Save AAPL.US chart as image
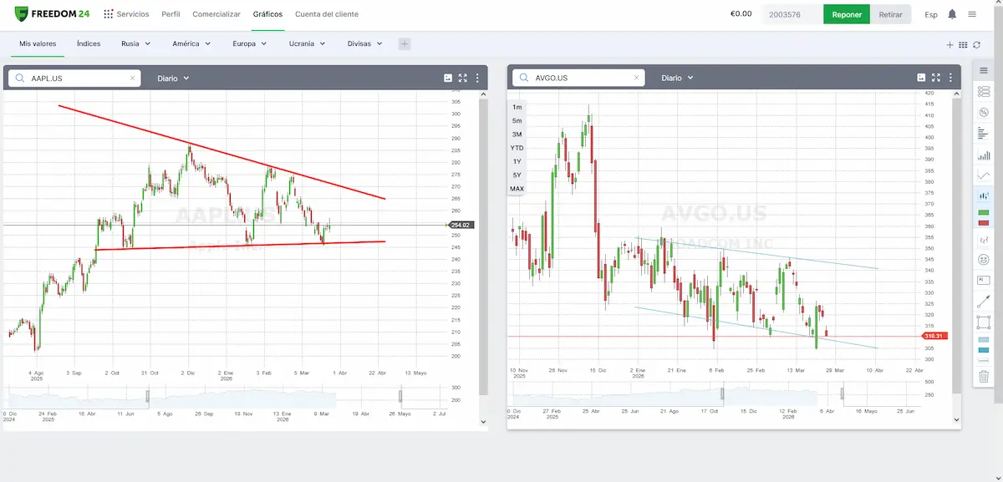1003x482 pixels. tap(448, 78)
